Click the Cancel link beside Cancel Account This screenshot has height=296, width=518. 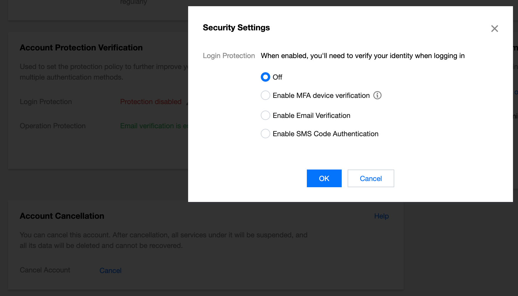coord(110,270)
